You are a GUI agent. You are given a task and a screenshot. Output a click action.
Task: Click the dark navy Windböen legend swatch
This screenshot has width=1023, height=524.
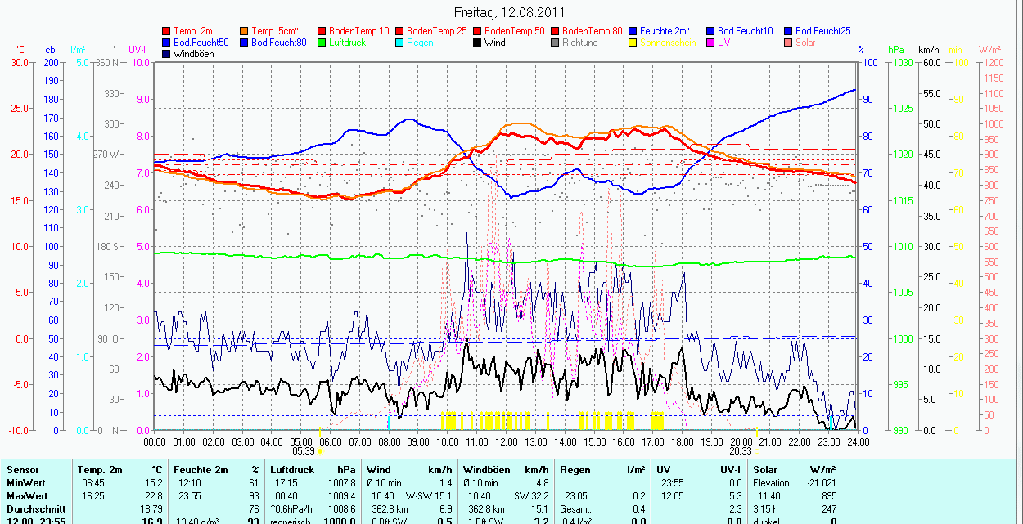click(x=167, y=54)
